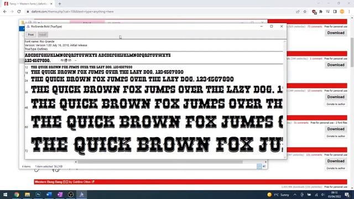Open 131 comments link on dafont page
Image resolution: width=354 pixels, height=199 pixels.
pos(314,155)
